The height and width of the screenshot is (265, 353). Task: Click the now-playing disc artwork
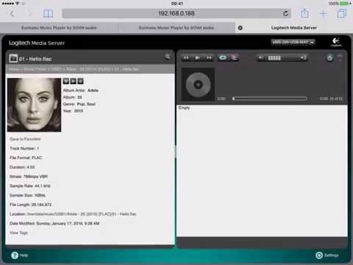click(x=198, y=85)
